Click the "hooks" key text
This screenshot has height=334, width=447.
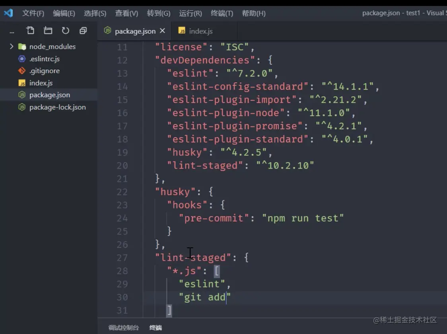tap(187, 205)
